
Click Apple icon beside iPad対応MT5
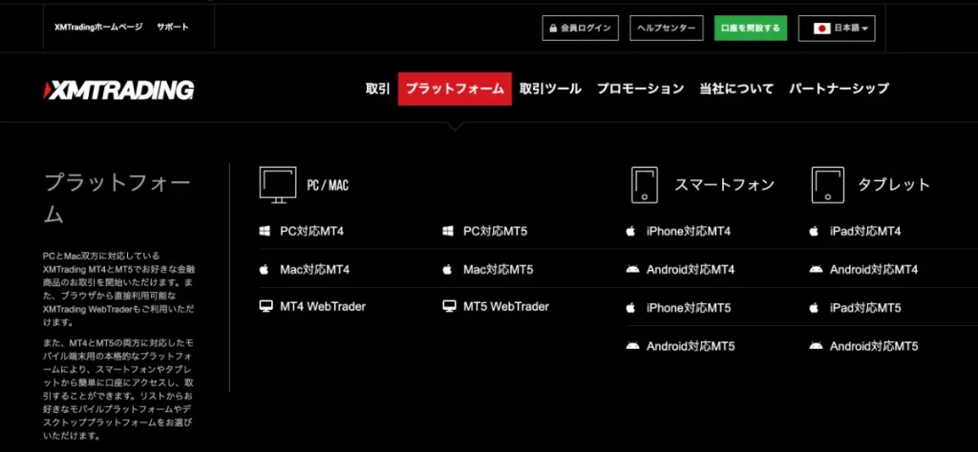(814, 308)
